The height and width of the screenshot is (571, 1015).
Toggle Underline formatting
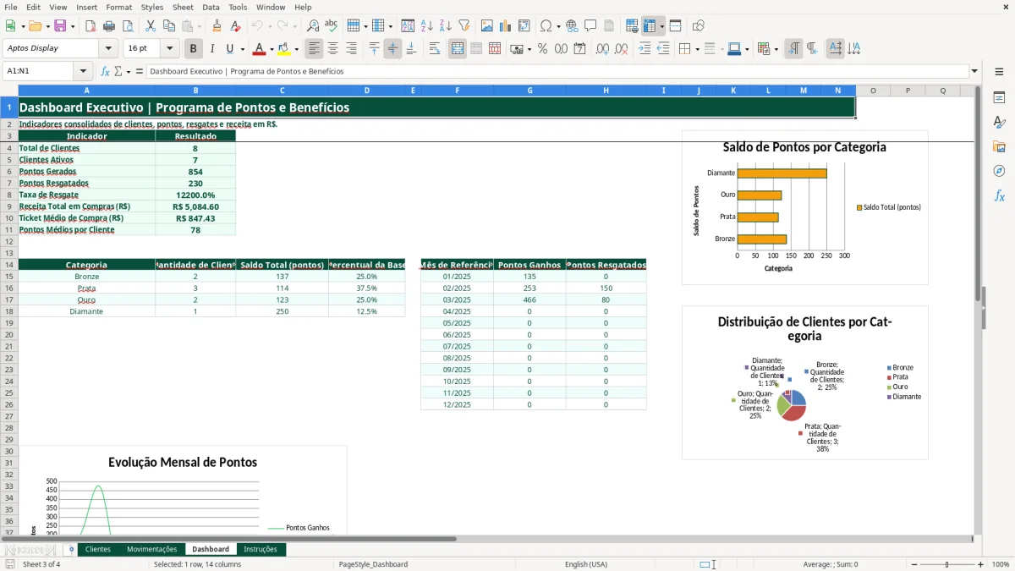pos(231,49)
